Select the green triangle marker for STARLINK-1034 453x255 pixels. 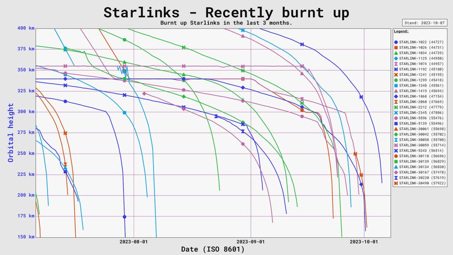[396, 53]
